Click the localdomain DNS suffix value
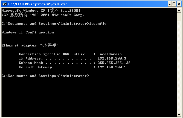The height and width of the screenshot is (118, 183). point(110,54)
